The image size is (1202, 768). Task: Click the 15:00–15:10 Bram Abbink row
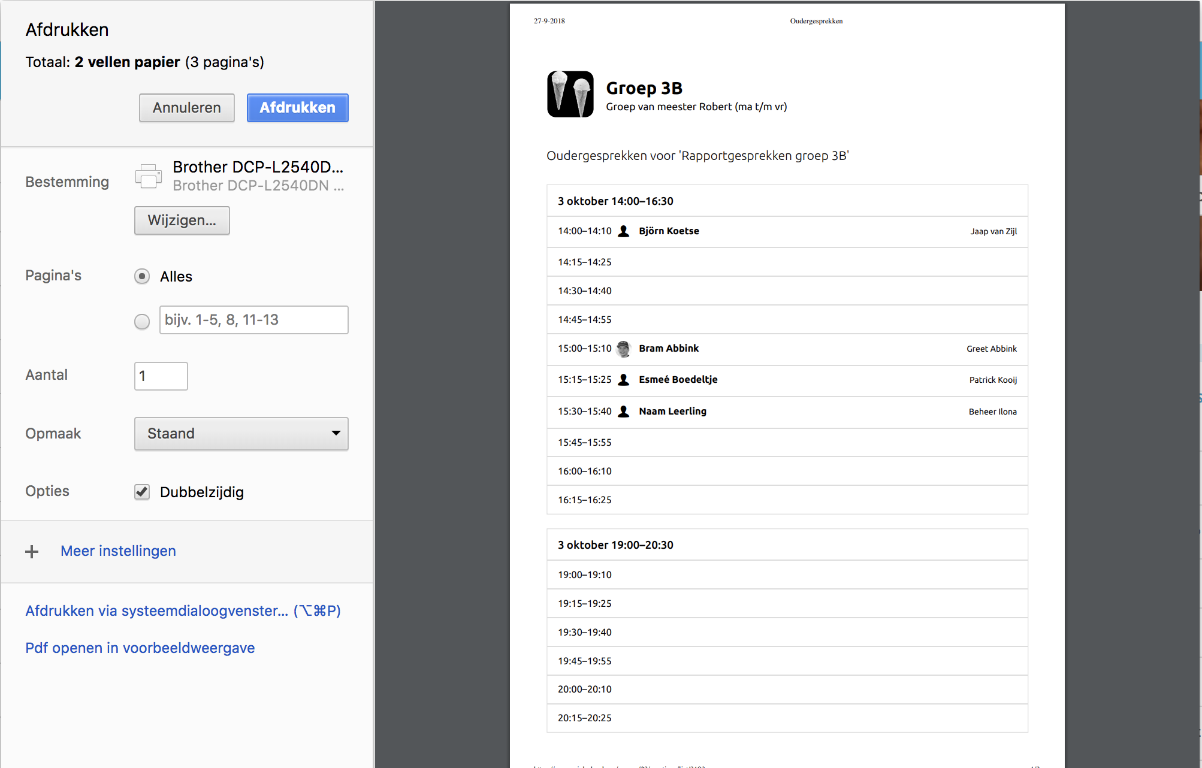(787, 349)
